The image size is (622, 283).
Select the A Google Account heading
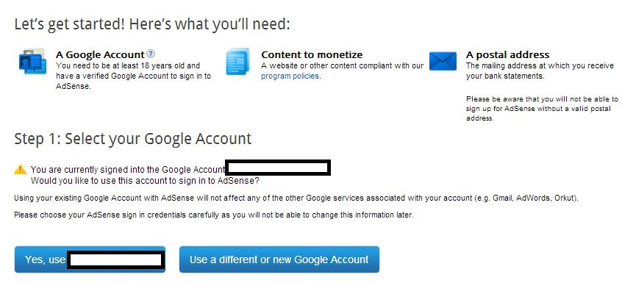100,54
